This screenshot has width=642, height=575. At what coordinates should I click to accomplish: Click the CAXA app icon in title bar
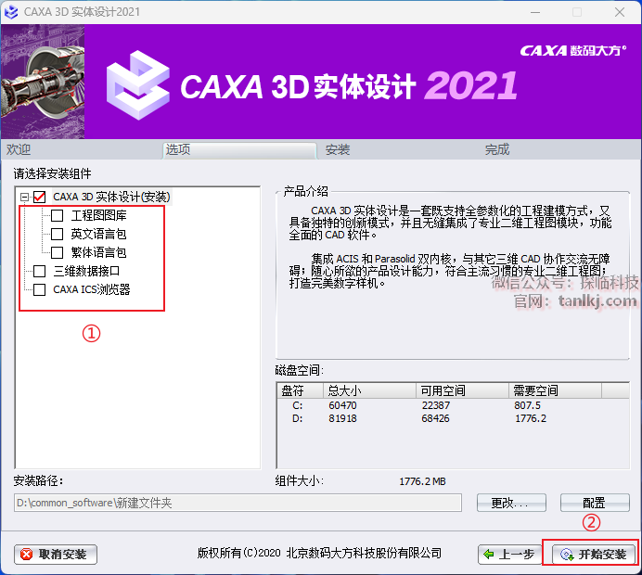[11, 12]
